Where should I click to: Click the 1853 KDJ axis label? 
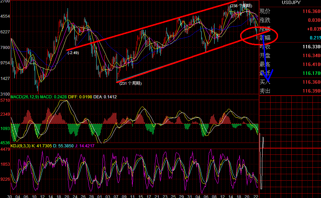(x=5, y=164)
